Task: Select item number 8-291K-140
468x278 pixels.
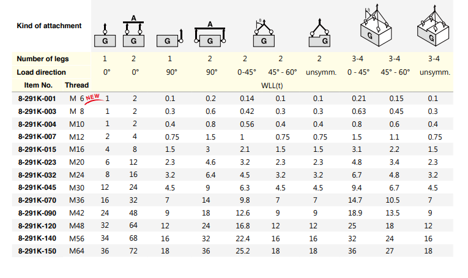Action: coord(37,239)
